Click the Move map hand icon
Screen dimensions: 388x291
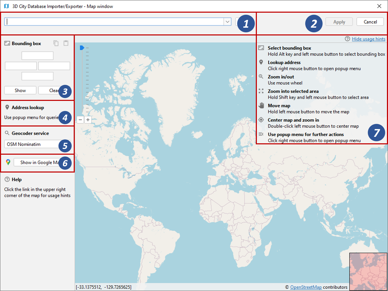261,106
